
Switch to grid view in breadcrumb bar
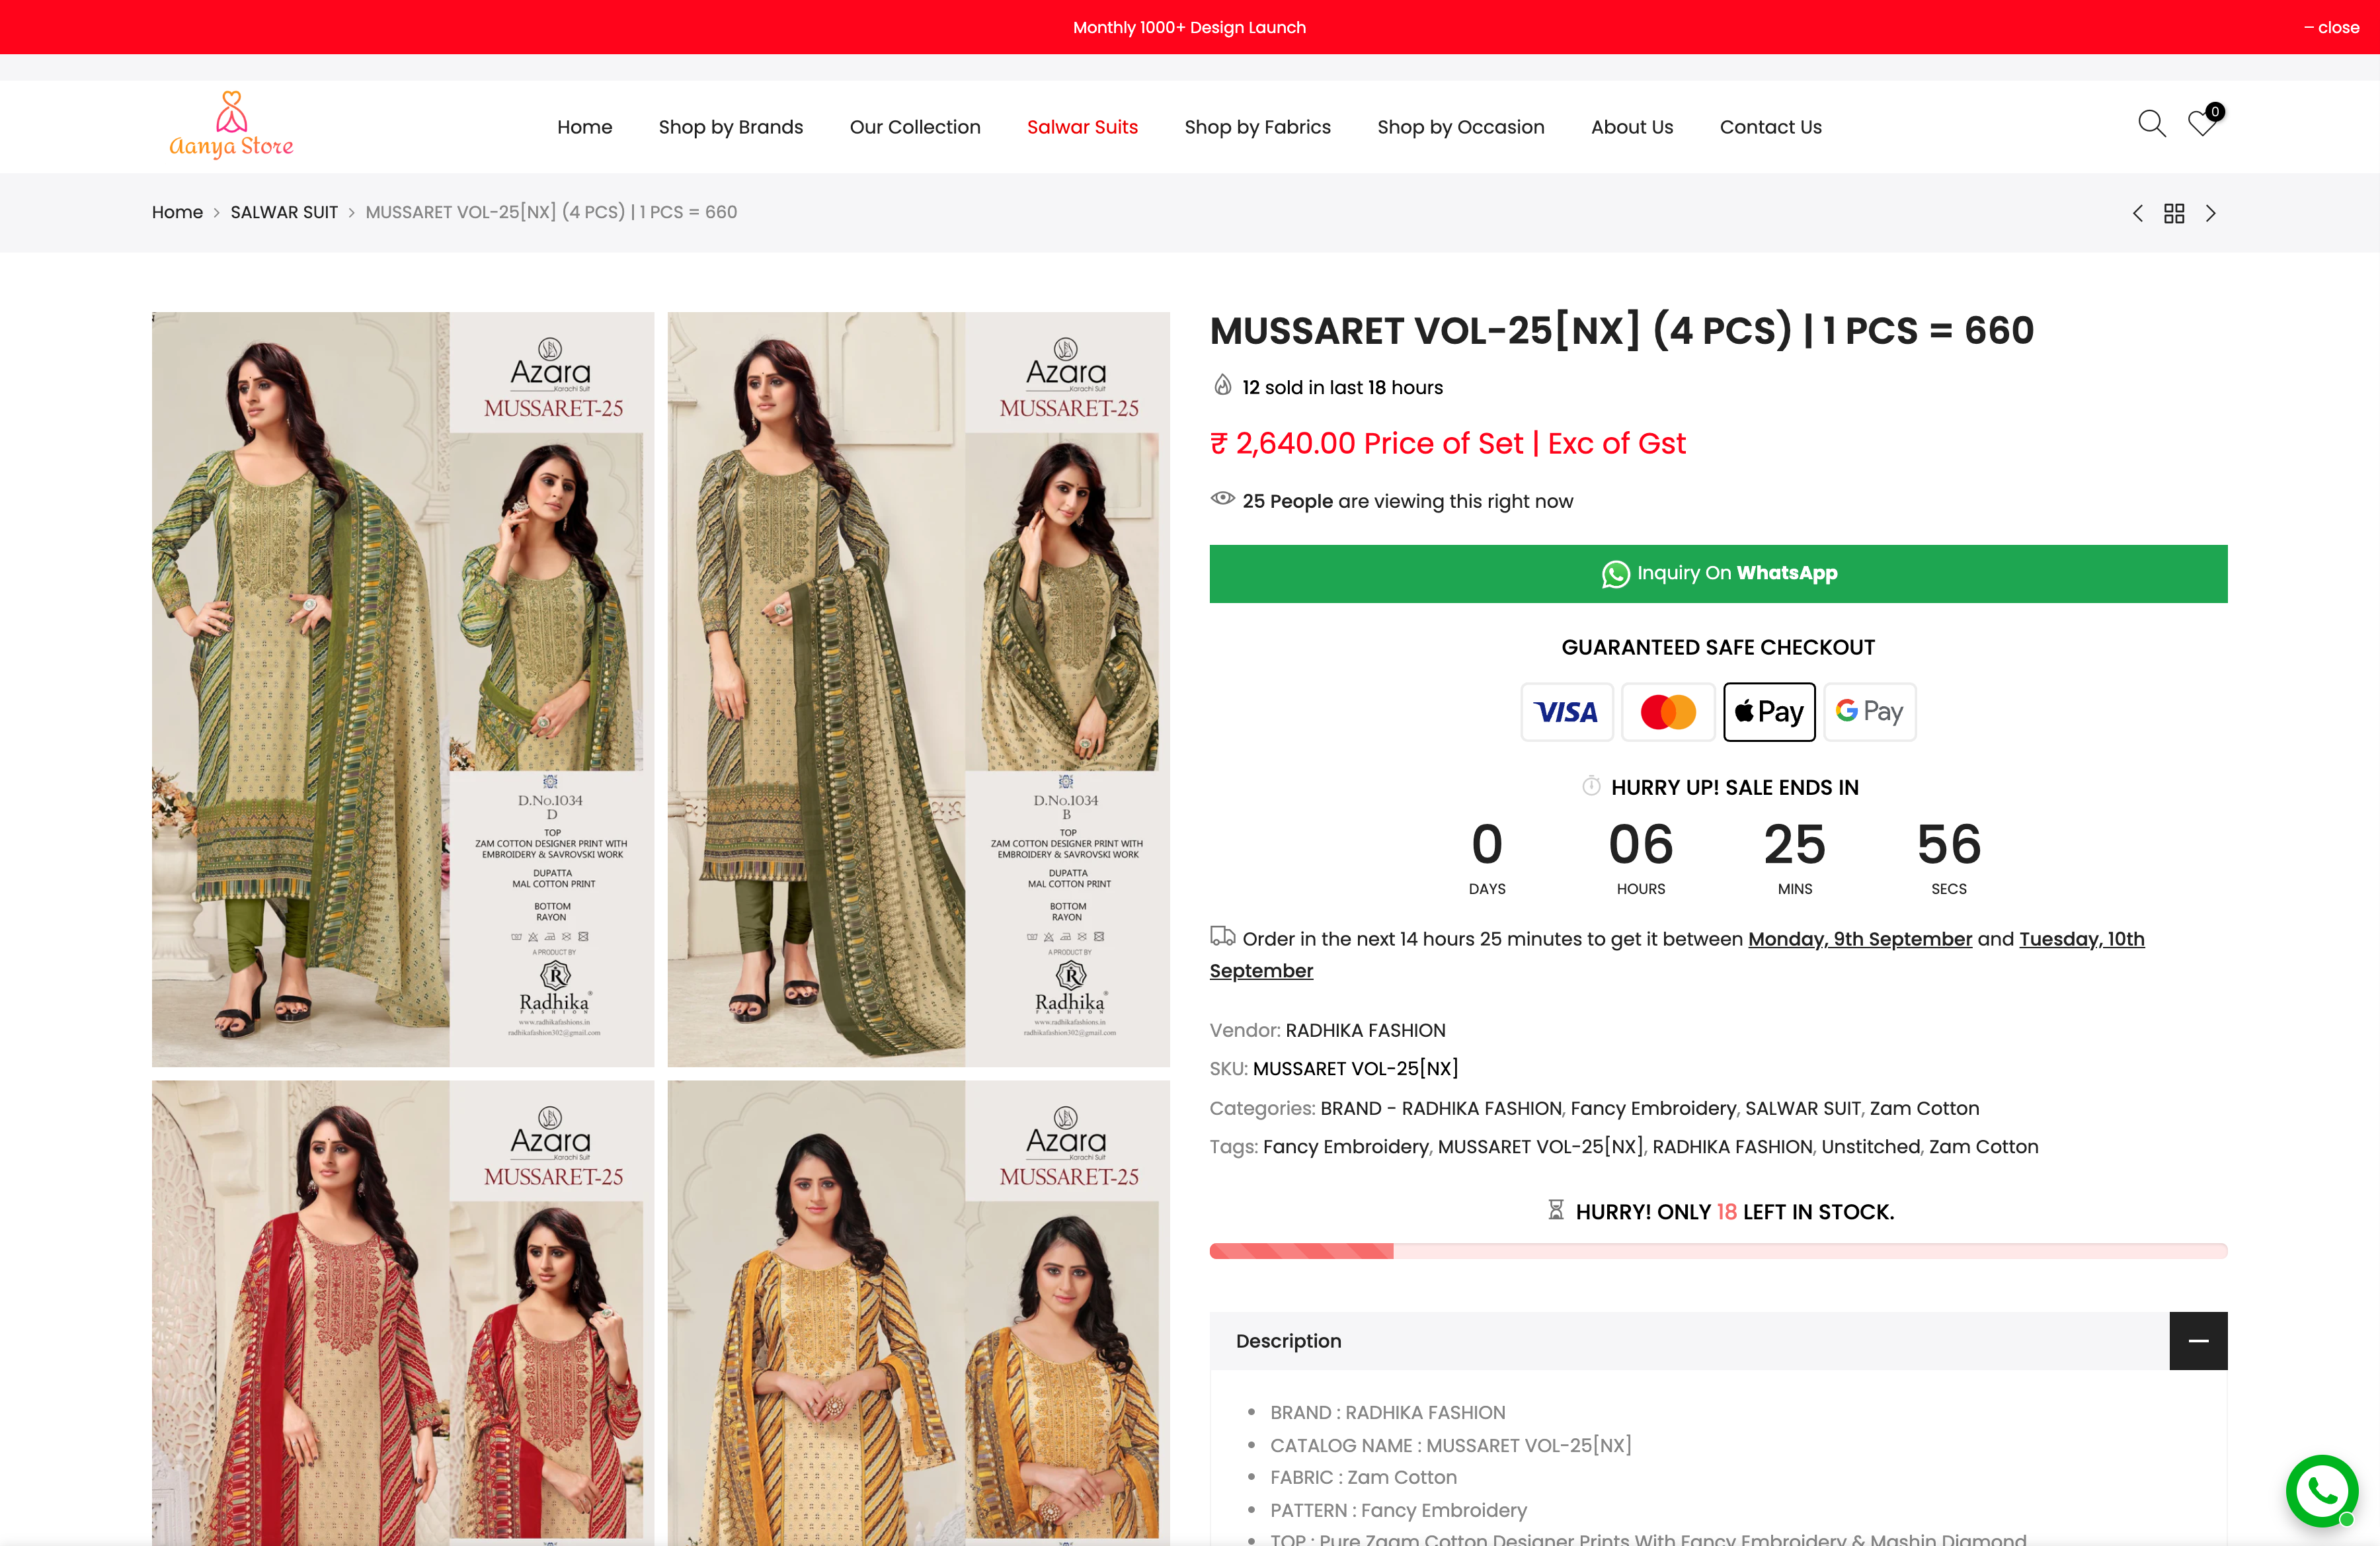tap(2174, 213)
